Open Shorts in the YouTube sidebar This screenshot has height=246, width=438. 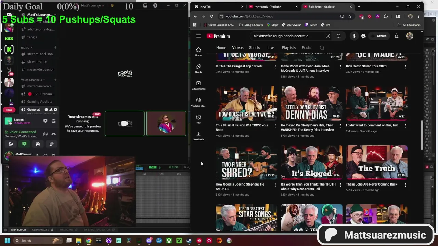[198, 68]
